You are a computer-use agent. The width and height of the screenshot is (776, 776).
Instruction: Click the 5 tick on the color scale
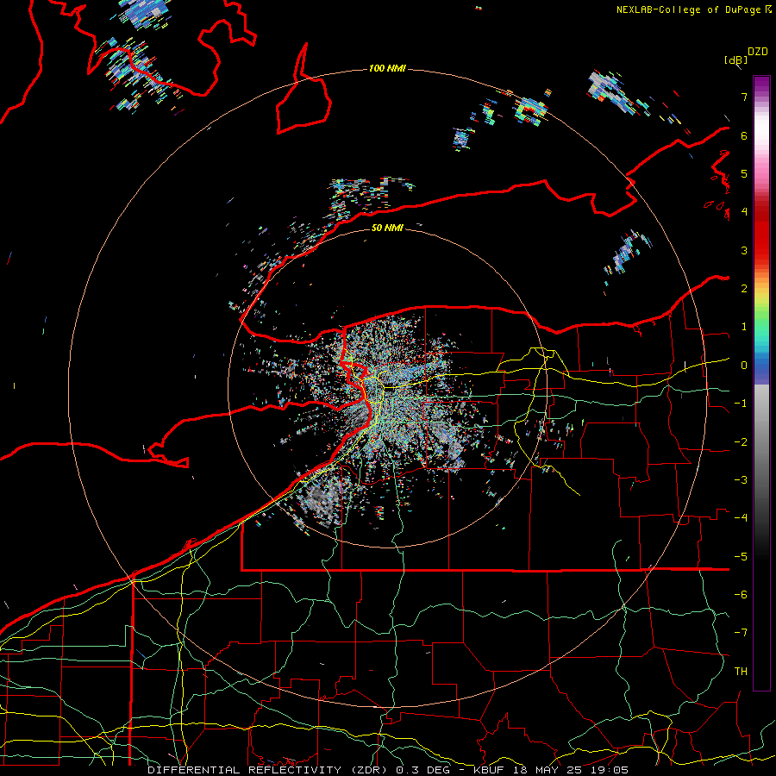744,173
